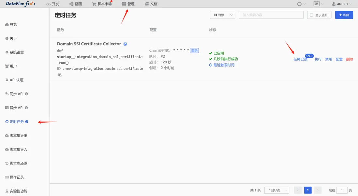Open the theme settings sun icon dropdown

[x=301, y=4]
